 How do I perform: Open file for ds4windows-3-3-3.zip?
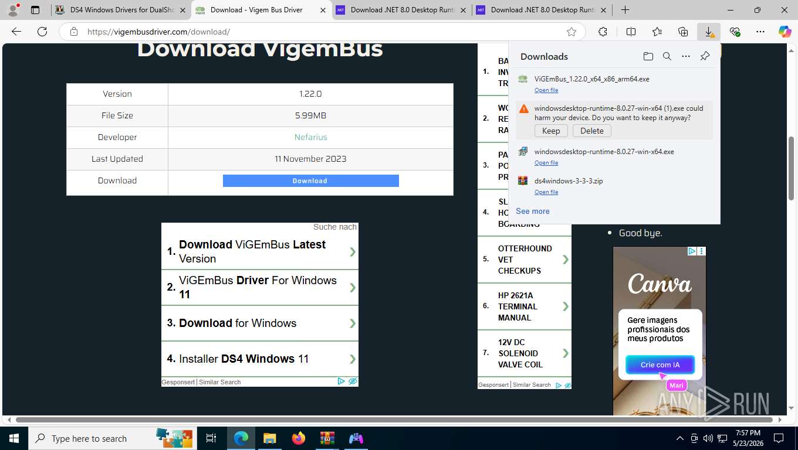coord(546,192)
